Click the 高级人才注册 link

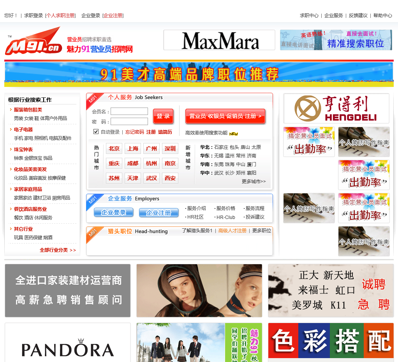coord(232,230)
